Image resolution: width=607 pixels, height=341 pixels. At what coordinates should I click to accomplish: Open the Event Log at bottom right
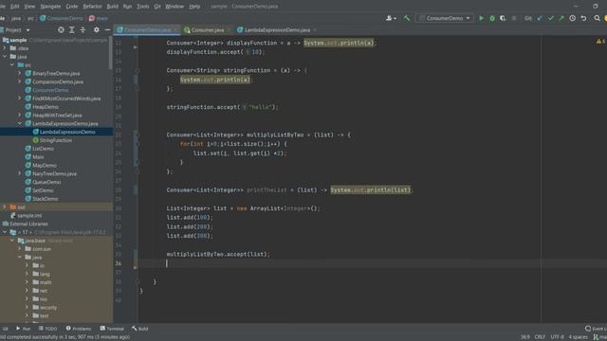pos(597,329)
